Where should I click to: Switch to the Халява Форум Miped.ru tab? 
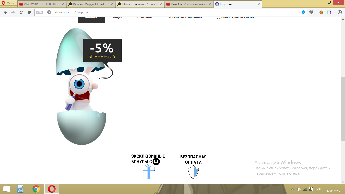[91, 4]
